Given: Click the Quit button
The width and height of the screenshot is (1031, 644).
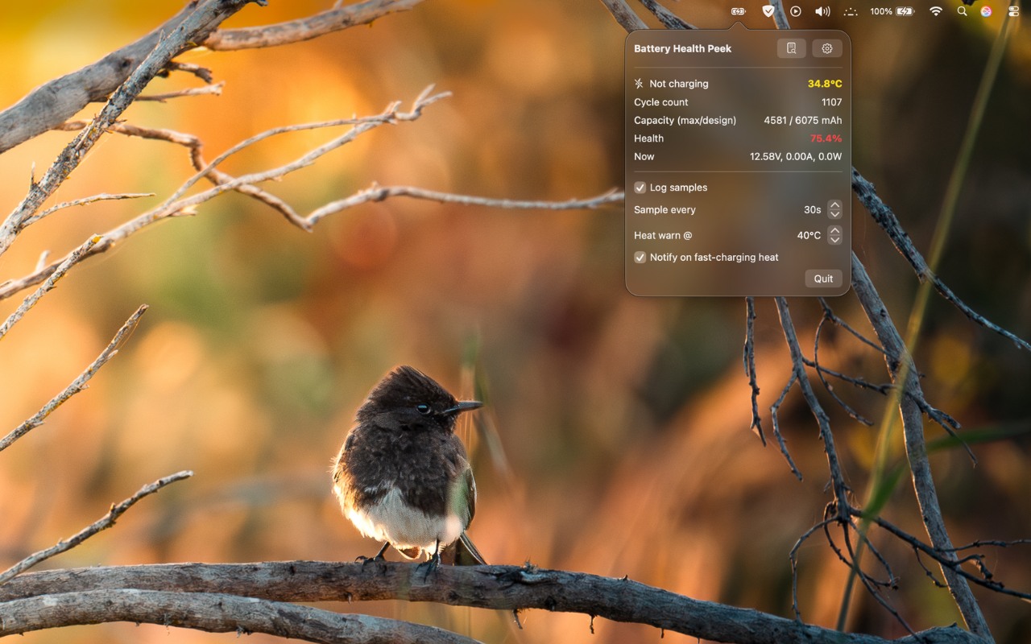Looking at the screenshot, I should [x=823, y=278].
